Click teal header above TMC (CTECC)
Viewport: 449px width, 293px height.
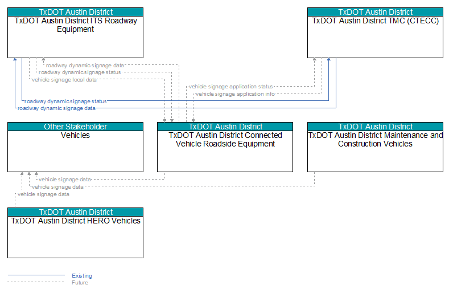[375, 12]
